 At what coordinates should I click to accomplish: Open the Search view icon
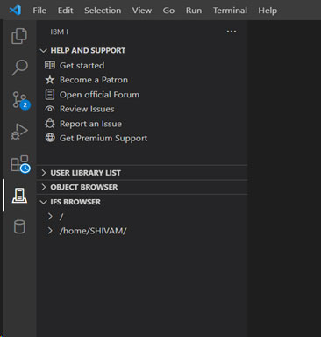pyautogui.click(x=19, y=68)
